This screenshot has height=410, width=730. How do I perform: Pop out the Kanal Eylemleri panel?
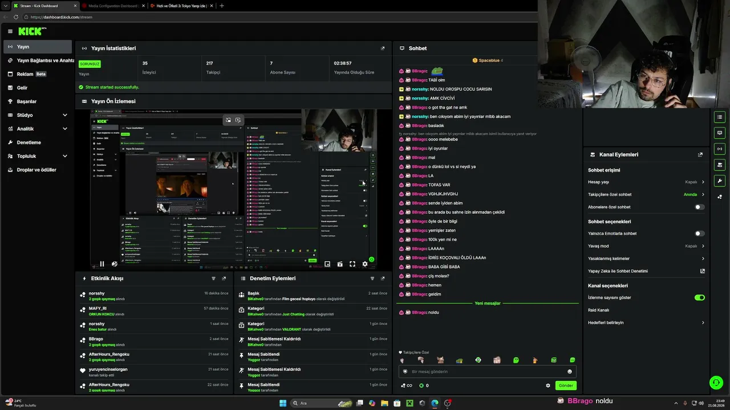700,154
